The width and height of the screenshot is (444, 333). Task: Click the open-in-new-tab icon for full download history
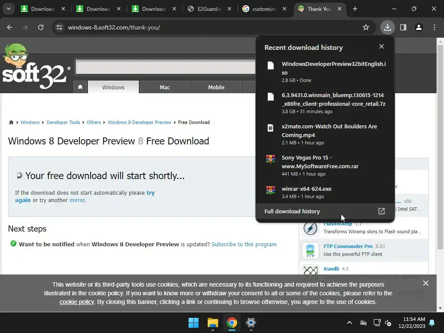[382, 211]
